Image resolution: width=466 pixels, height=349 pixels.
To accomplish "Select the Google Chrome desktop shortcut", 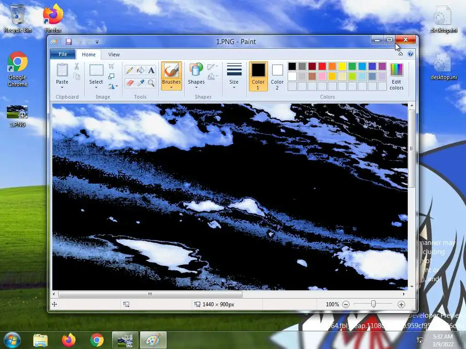I will click(x=18, y=69).
